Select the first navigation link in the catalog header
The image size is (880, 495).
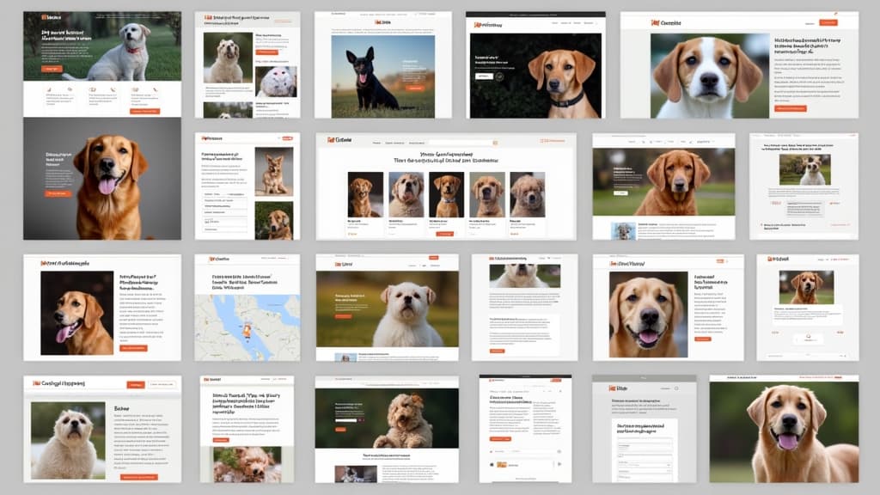click(376, 141)
